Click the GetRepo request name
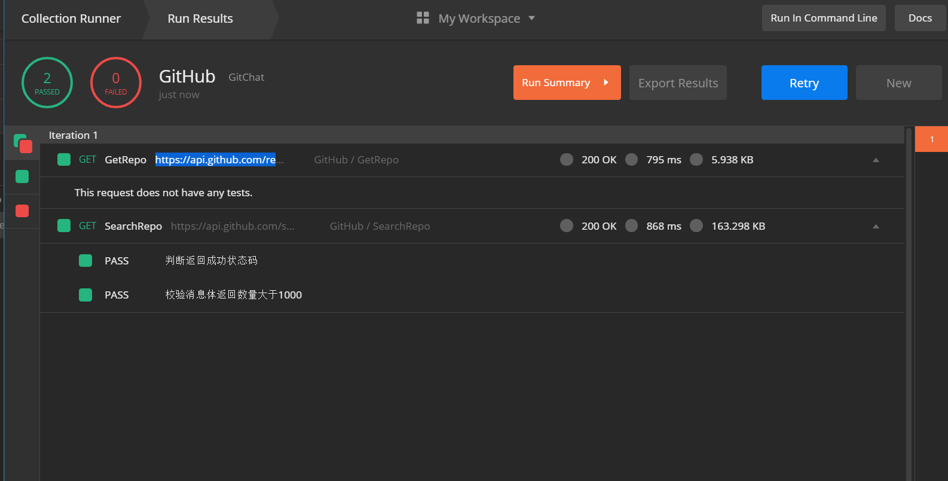 pyautogui.click(x=126, y=160)
